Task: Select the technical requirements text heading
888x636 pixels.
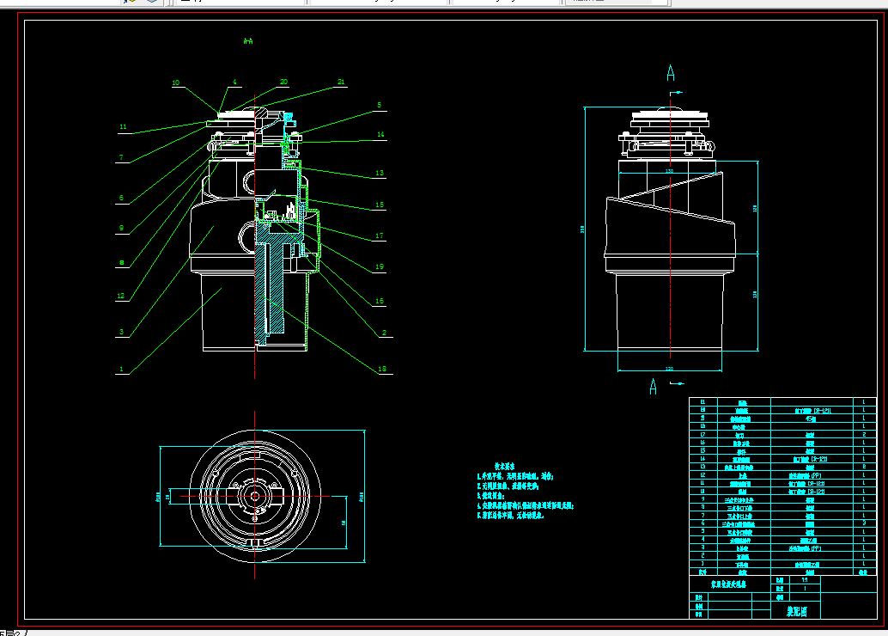Action: coord(505,466)
